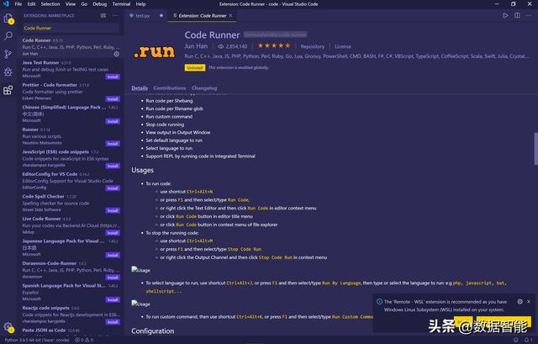Install the Doraemon-Code-Runner extension

point(113,278)
